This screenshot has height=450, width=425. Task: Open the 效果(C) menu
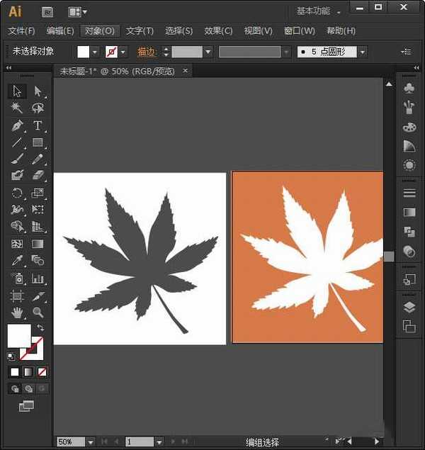click(218, 31)
